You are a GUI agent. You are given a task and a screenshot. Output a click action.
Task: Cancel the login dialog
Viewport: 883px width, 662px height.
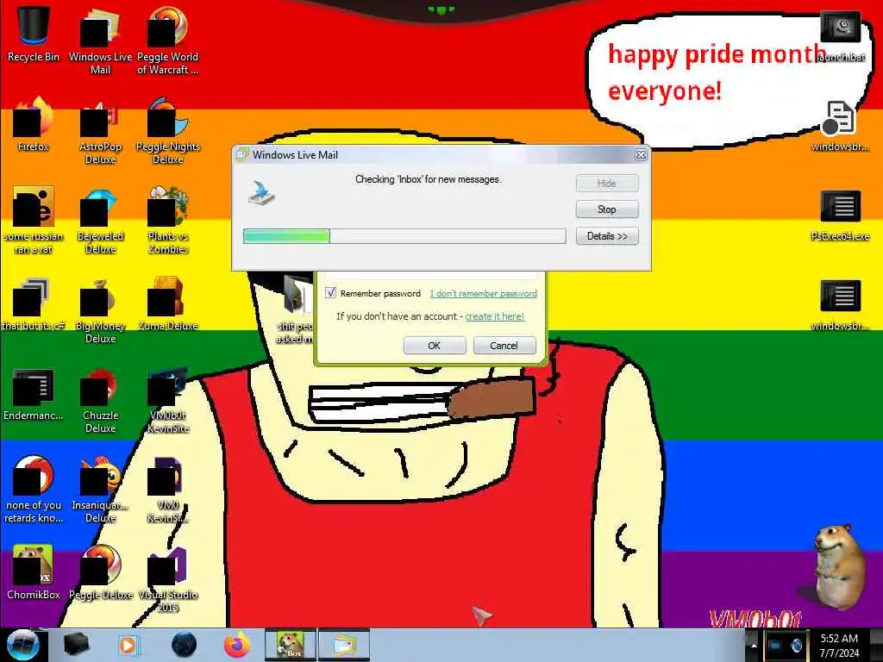point(504,345)
